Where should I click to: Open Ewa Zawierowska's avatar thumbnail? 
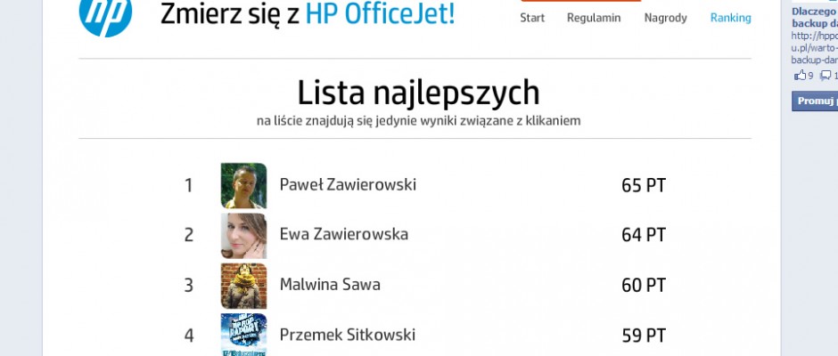click(x=243, y=235)
